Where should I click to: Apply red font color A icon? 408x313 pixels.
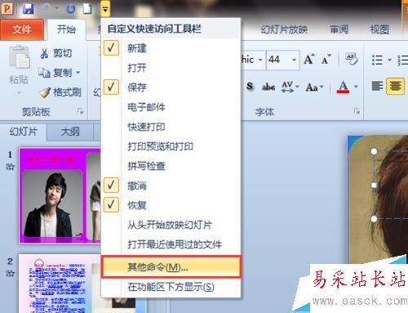[x=343, y=87]
